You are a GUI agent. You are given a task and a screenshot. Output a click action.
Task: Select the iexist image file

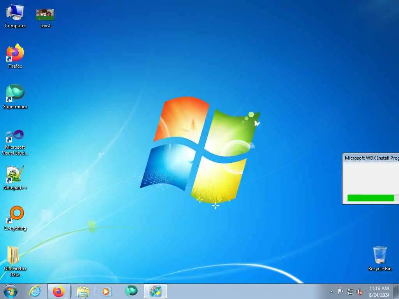[x=45, y=18]
